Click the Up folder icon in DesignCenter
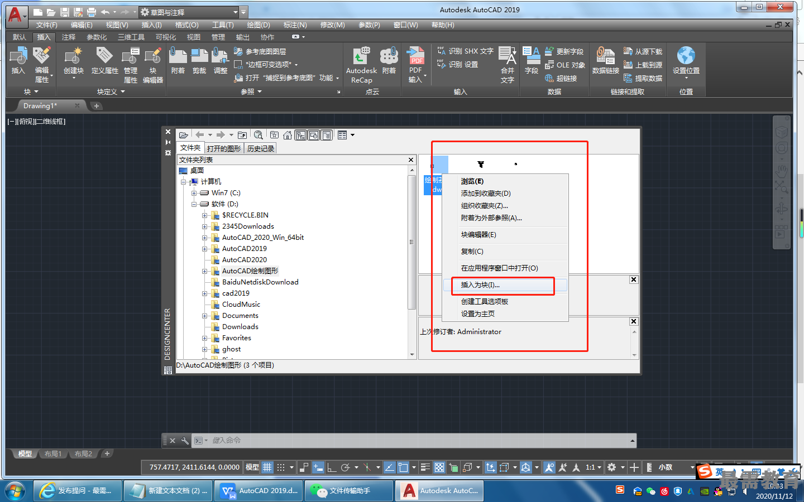The width and height of the screenshot is (804, 502). (x=242, y=135)
